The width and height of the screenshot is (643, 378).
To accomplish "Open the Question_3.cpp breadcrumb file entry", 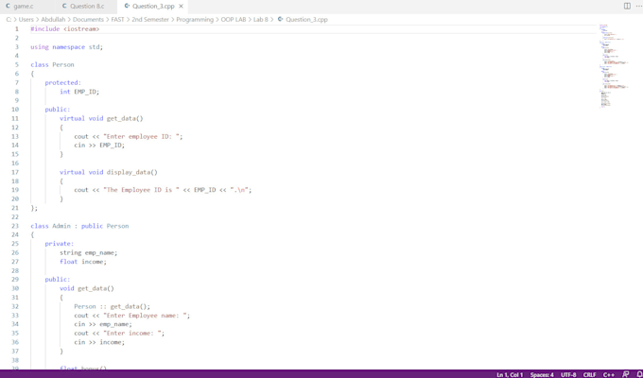I will tap(306, 19).
